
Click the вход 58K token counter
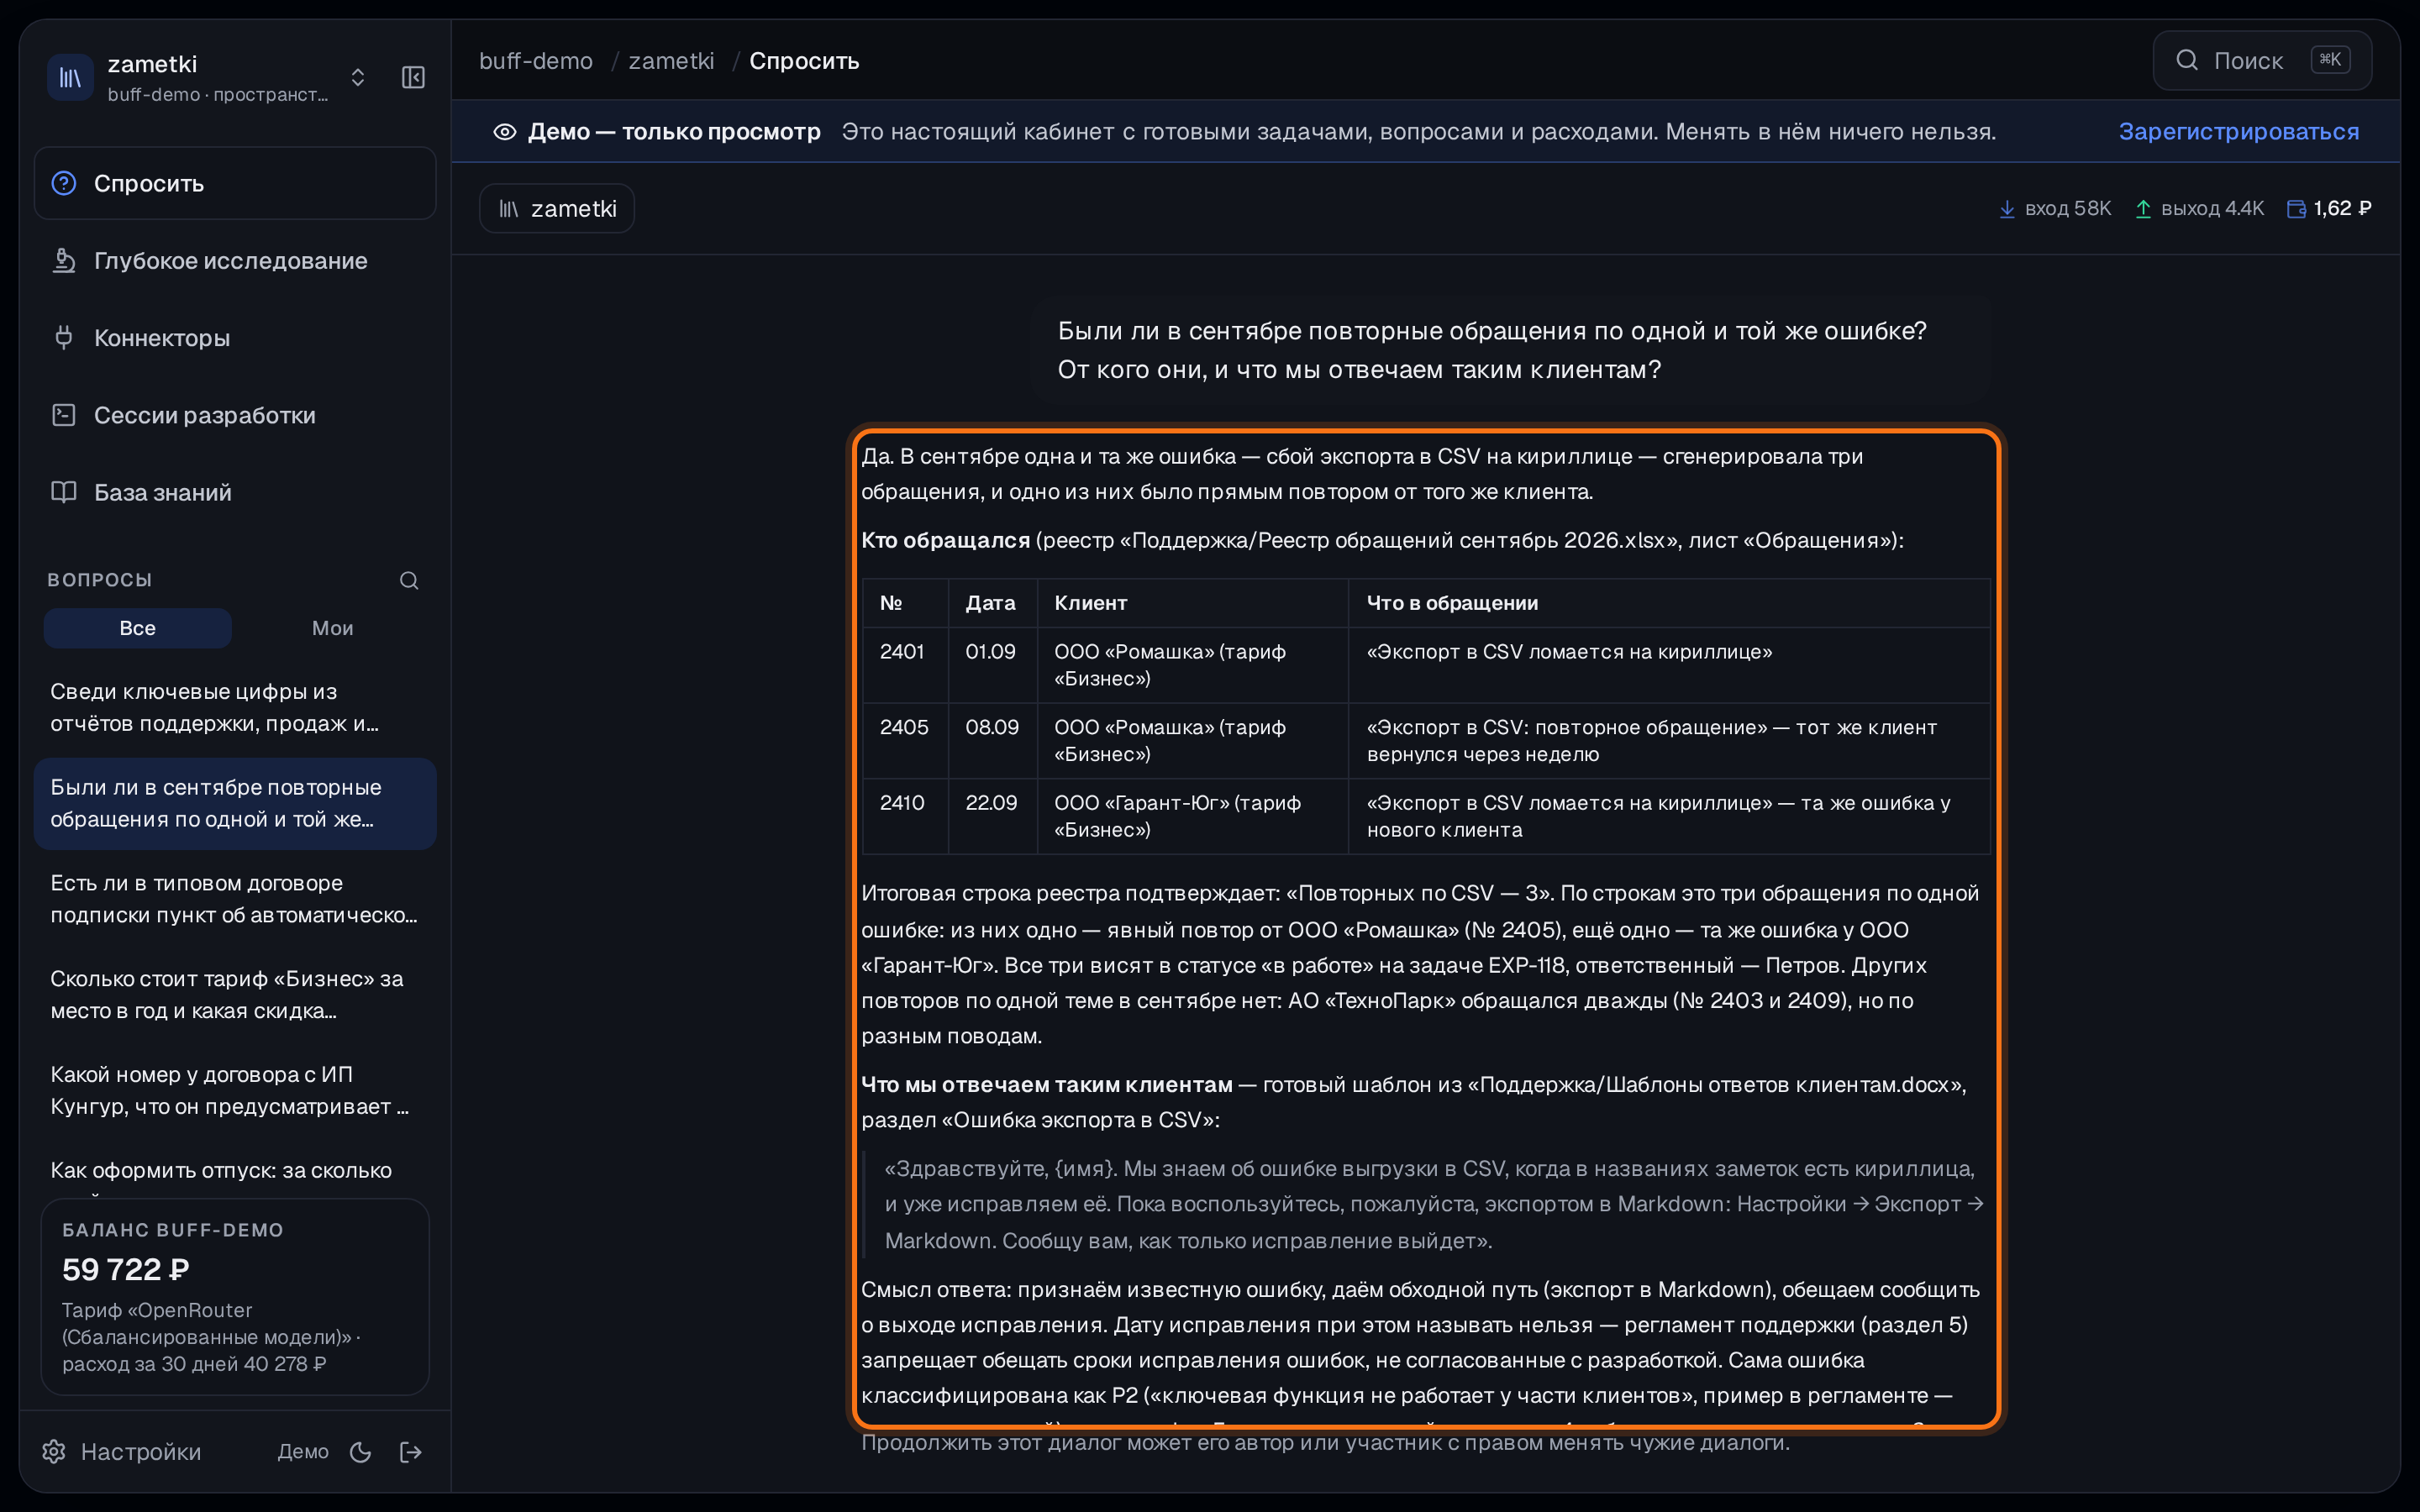click(2055, 208)
